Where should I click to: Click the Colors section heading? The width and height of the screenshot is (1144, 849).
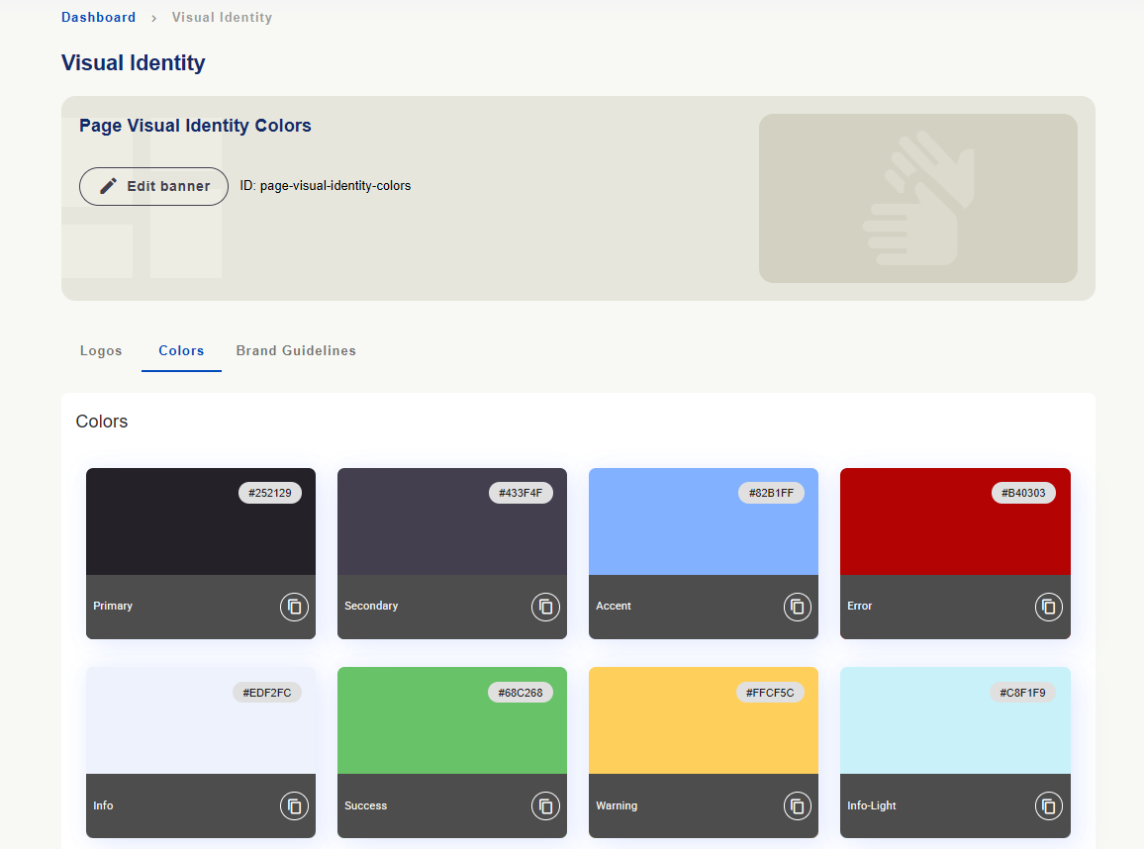[101, 422]
